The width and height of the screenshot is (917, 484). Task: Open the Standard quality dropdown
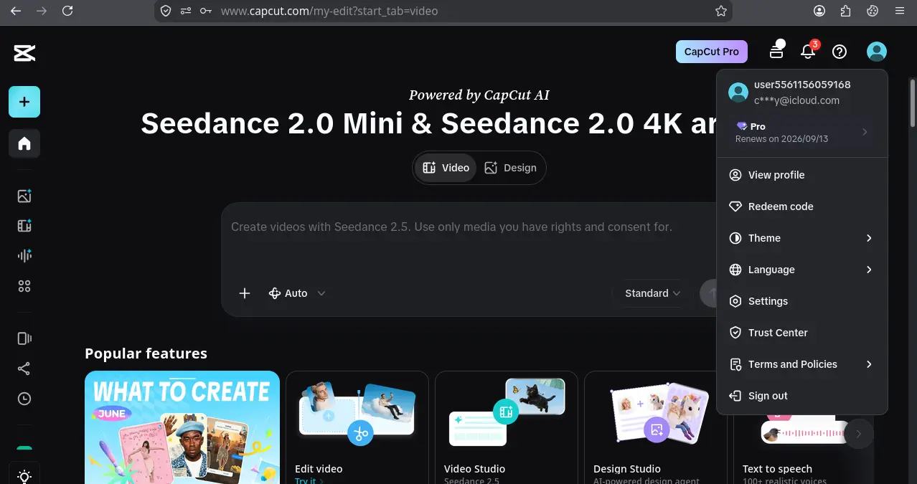click(x=652, y=293)
